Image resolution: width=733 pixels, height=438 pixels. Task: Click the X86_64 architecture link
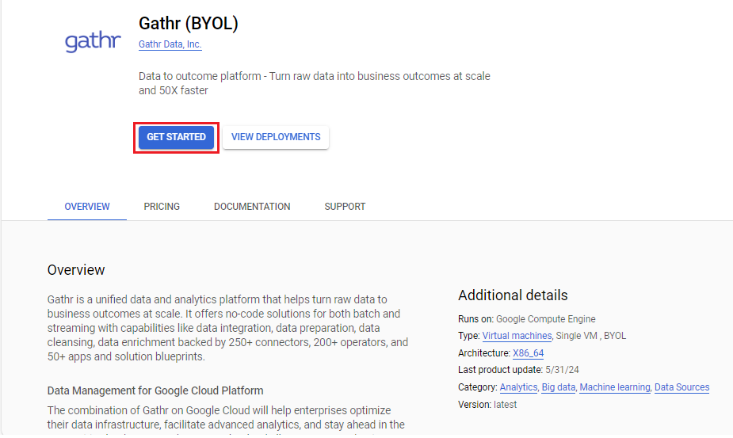[528, 353]
